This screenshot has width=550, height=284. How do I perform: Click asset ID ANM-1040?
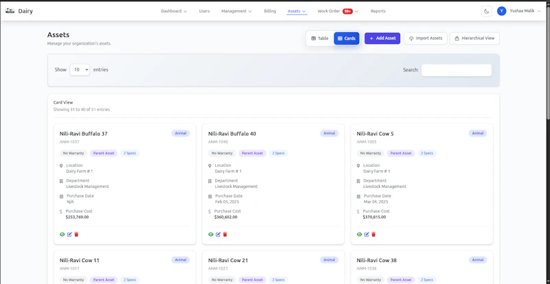(x=218, y=142)
